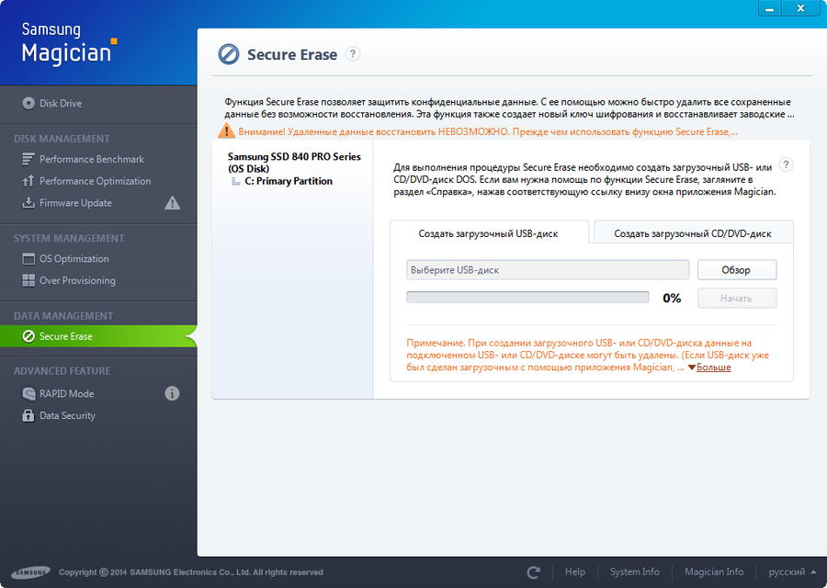Image resolution: width=827 pixels, height=588 pixels.
Task: Open the Secure Erase help question mark
Action: [352, 54]
